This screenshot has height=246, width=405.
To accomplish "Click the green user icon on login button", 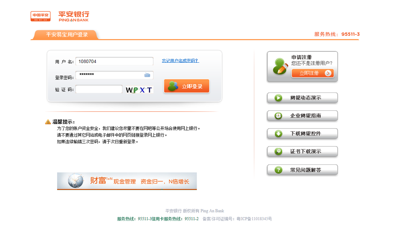I will pyautogui.click(x=173, y=86).
